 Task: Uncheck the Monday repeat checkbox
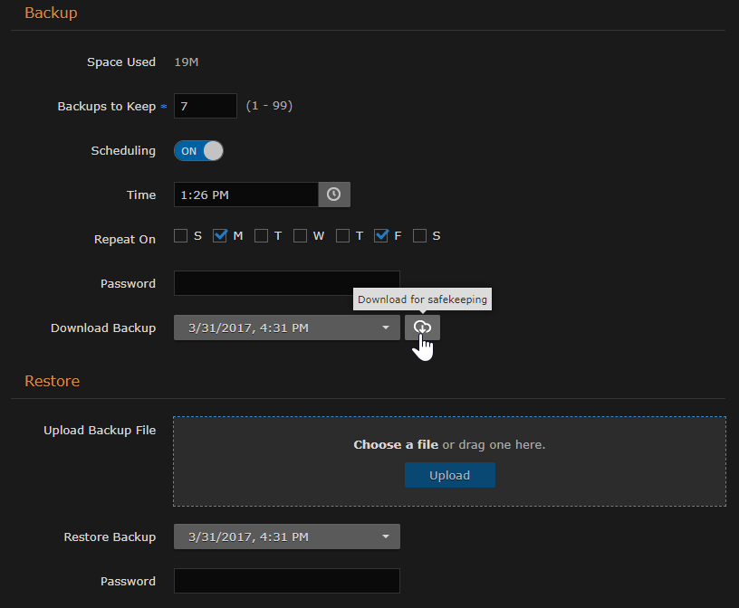click(x=220, y=235)
